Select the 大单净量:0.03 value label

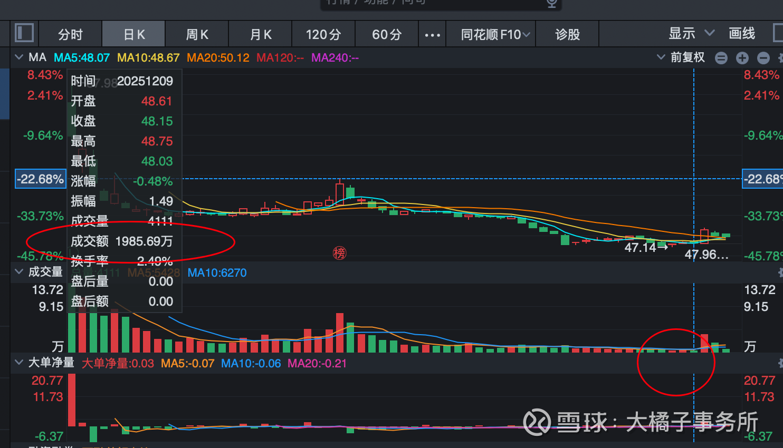tap(118, 363)
